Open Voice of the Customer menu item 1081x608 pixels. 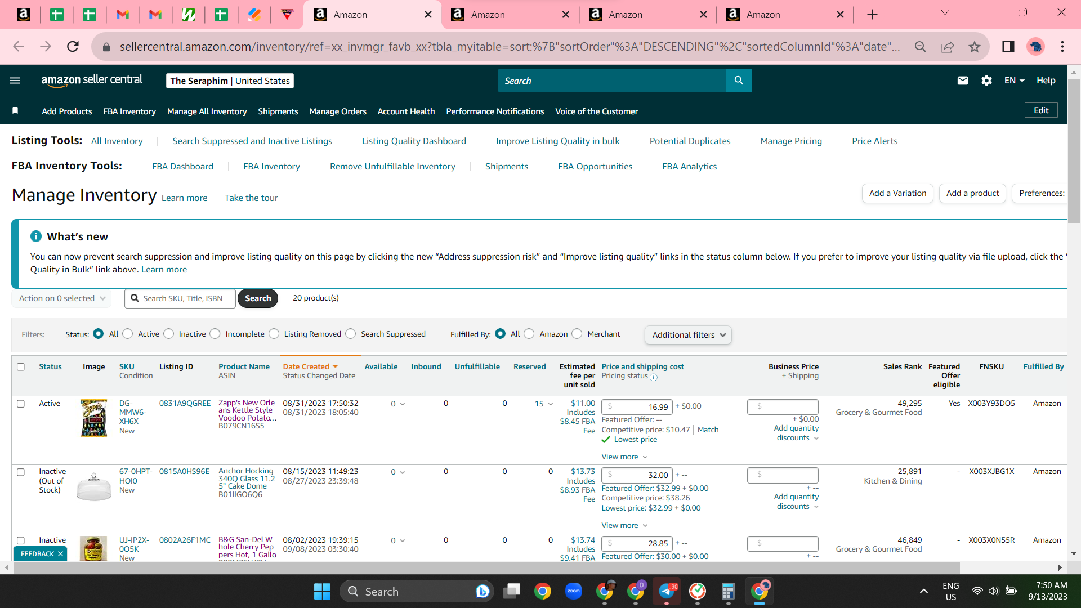[596, 111]
